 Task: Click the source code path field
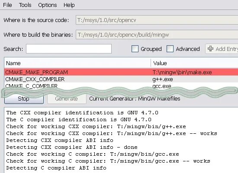pos(157,20)
